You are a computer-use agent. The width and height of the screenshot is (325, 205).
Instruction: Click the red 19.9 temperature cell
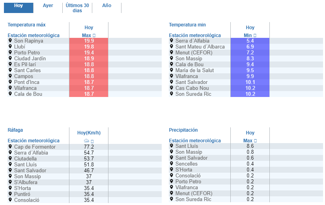pos(89,41)
